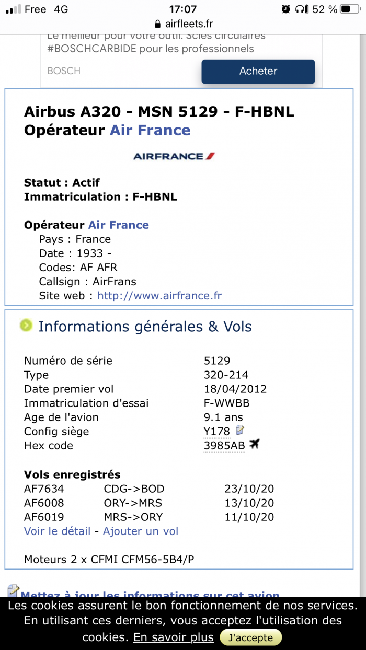Screen dimensions: 366x650
Task: Visit http://www.airfrance.fr website link
Action: point(159,296)
